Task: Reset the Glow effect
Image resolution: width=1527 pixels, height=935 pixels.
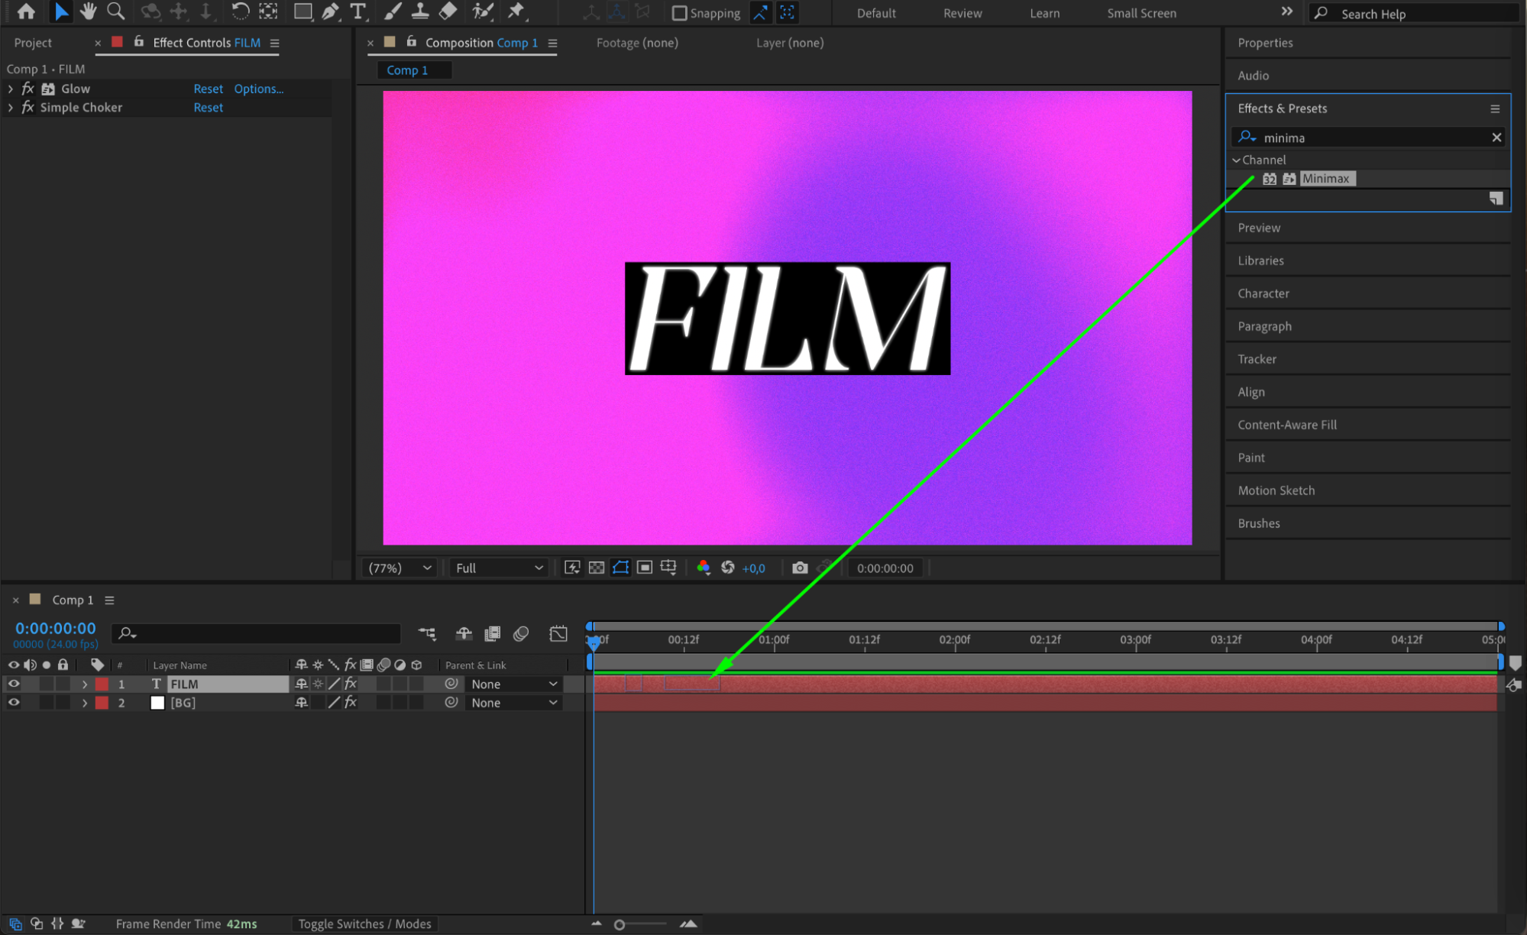Action: point(208,89)
